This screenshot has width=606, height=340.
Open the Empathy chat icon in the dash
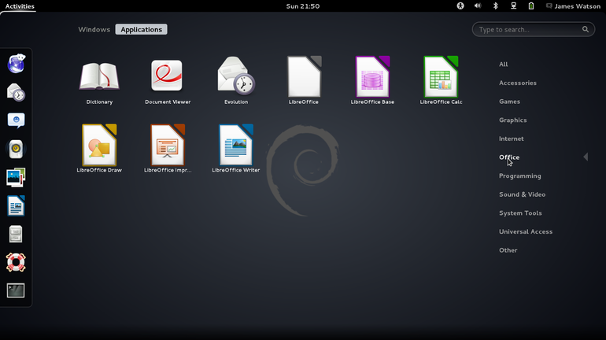pos(16,120)
